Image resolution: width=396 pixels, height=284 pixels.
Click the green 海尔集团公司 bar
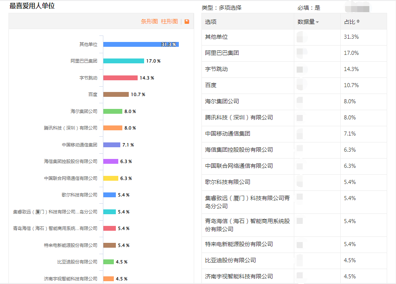112,111
